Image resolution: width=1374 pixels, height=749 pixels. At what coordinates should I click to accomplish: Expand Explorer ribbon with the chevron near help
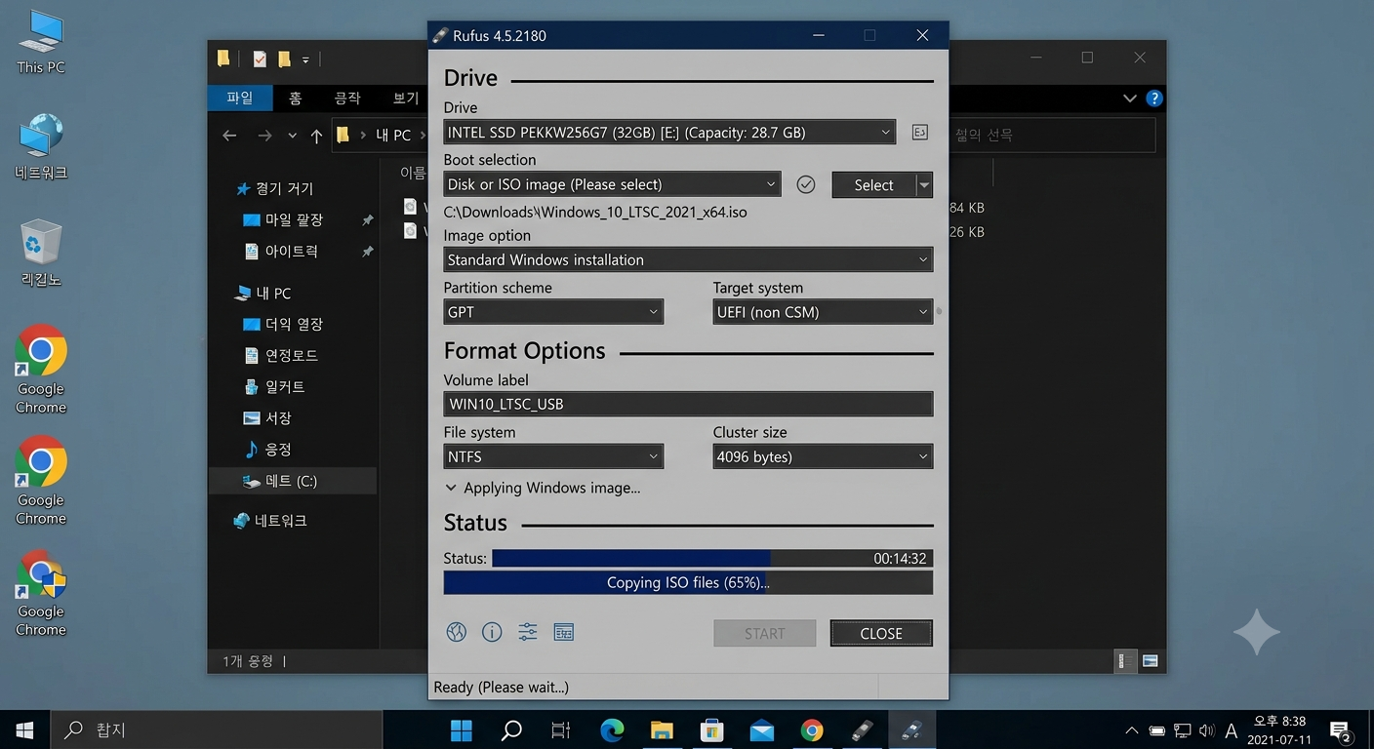(x=1129, y=99)
